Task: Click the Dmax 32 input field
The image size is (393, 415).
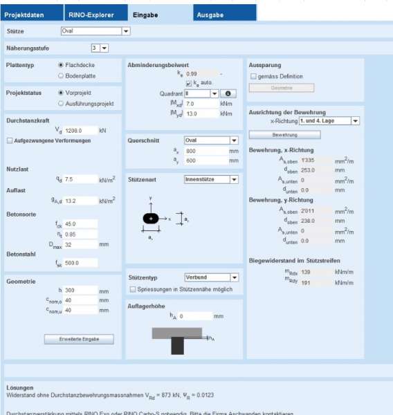Action: coord(80,245)
